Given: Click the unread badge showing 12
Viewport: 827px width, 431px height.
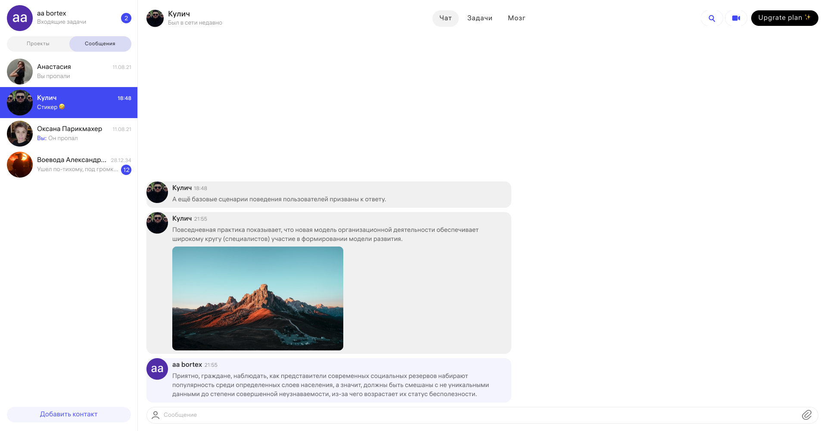Looking at the screenshot, I should point(126,170).
